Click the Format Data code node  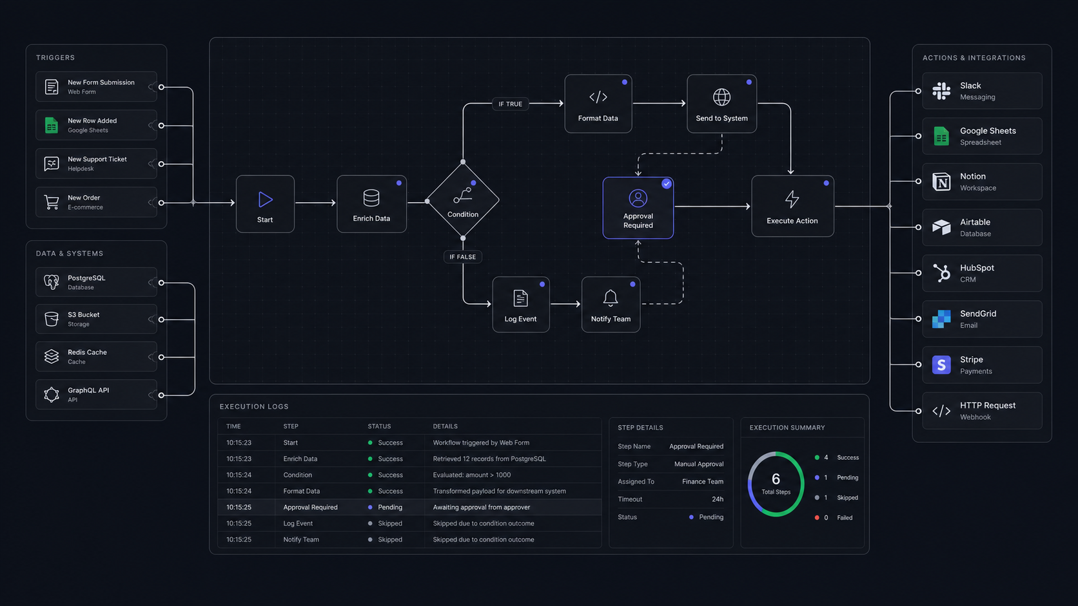[598, 104]
